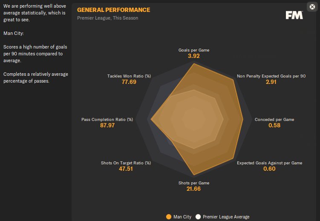The image size is (320, 221).
Task: Select Shots On Target Ratio label
Action: click(126, 163)
